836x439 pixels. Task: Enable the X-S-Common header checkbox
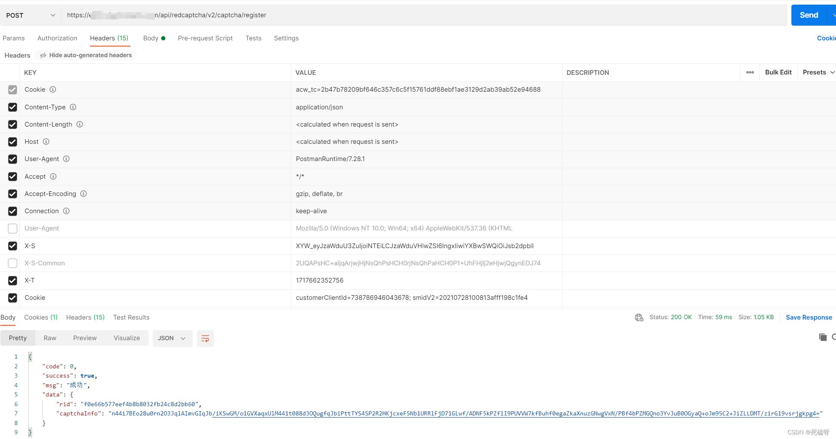[x=13, y=263]
